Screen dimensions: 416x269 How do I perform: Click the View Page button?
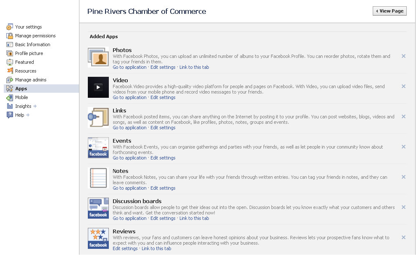390,11
